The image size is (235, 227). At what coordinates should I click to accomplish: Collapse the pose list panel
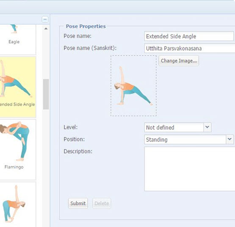[45, 19]
